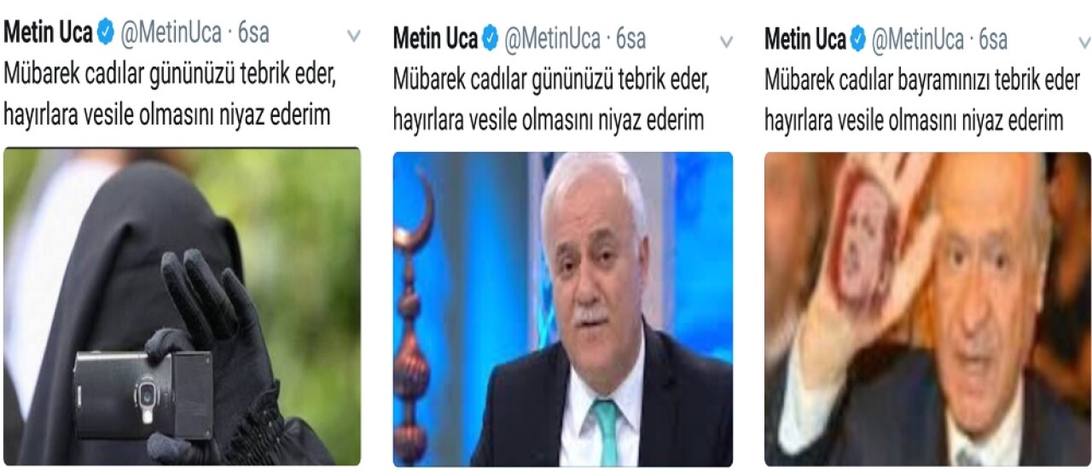This screenshot has height=471, width=1092.
Task: Visit @MetinUca handle on teal-tie man tweet
Action: 552,38
